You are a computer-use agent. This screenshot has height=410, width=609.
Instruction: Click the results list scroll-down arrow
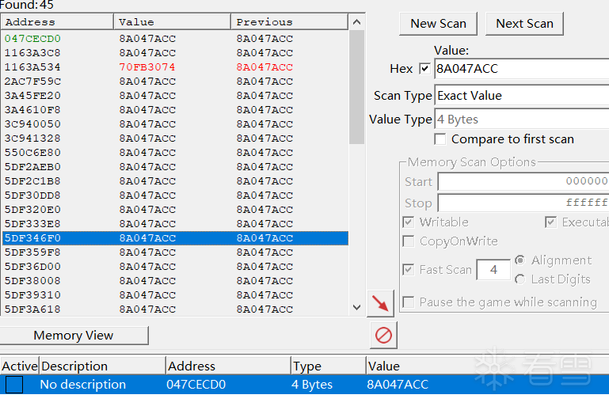point(356,307)
